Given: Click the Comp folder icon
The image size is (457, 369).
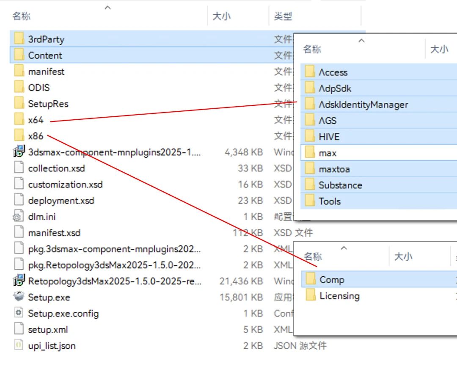Looking at the screenshot, I should pyautogui.click(x=311, y=279).
